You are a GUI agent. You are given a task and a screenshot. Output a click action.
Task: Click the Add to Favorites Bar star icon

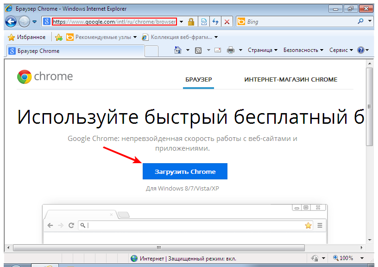coord(58,37)
